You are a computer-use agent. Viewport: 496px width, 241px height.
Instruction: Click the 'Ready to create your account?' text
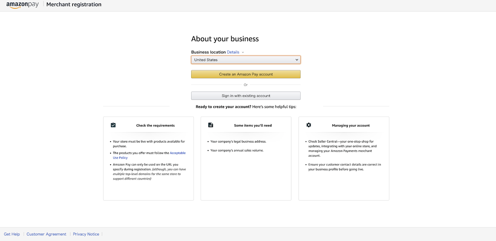pyautogui.click(x=223, y=107)
